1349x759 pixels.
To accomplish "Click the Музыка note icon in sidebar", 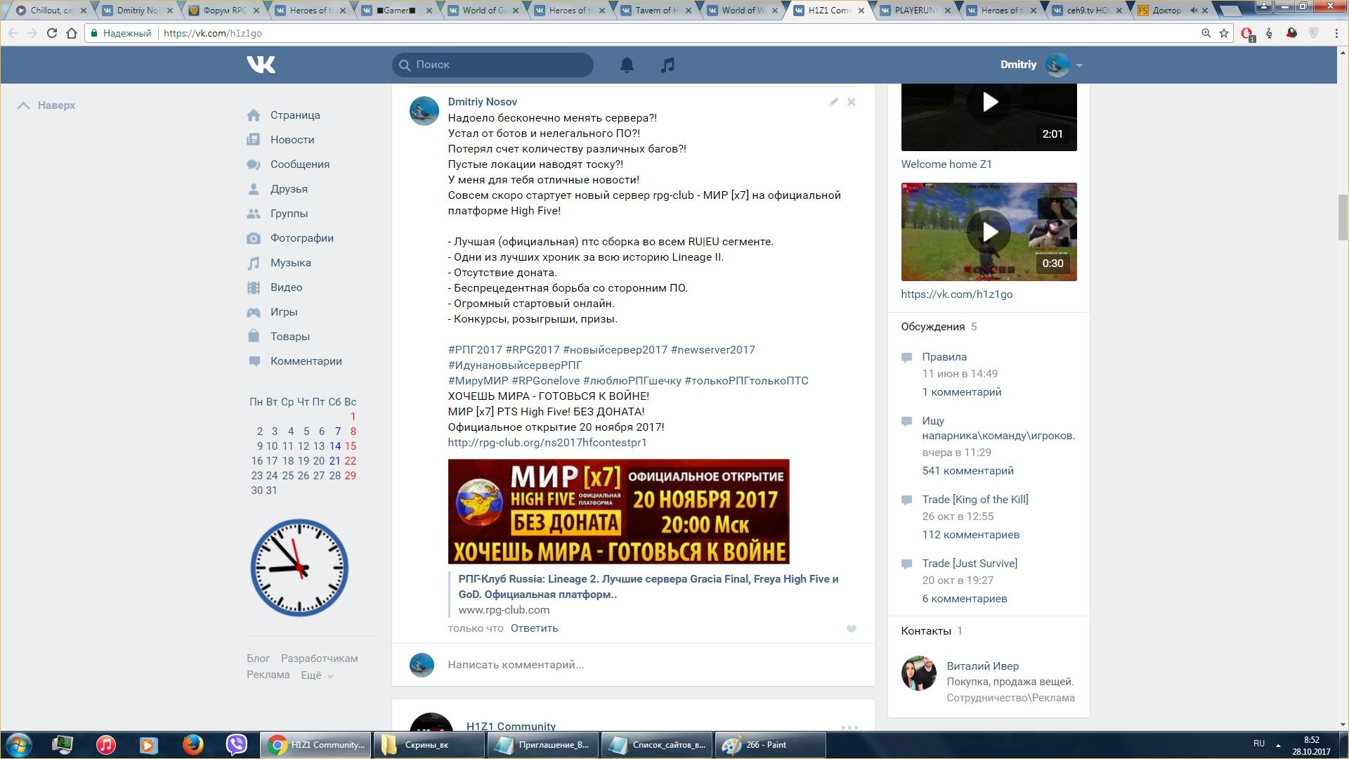I will [254, 263].
